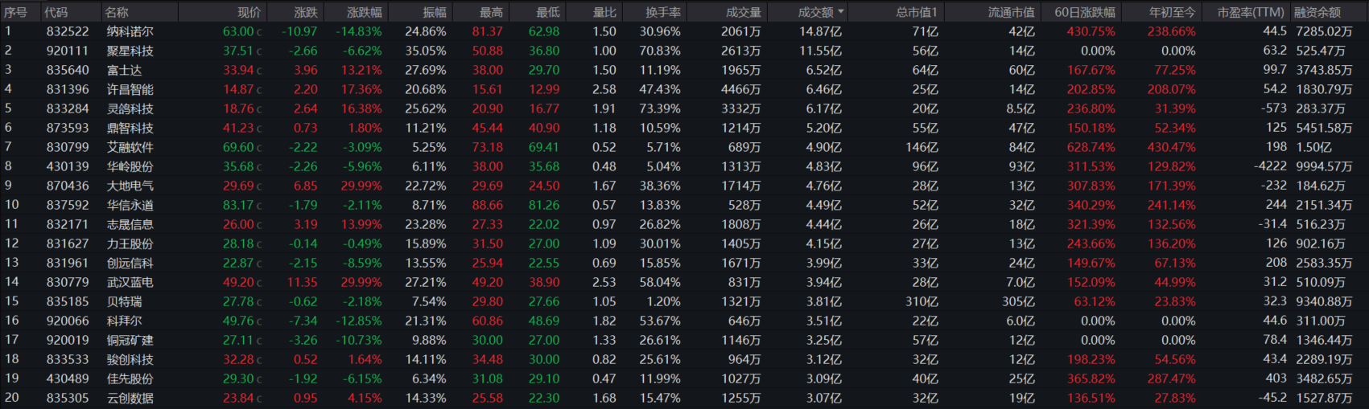1369x409 pixels.
Task: Click the 'c' marker beside 富士达 price 33.94
Action: pos(259,71)
